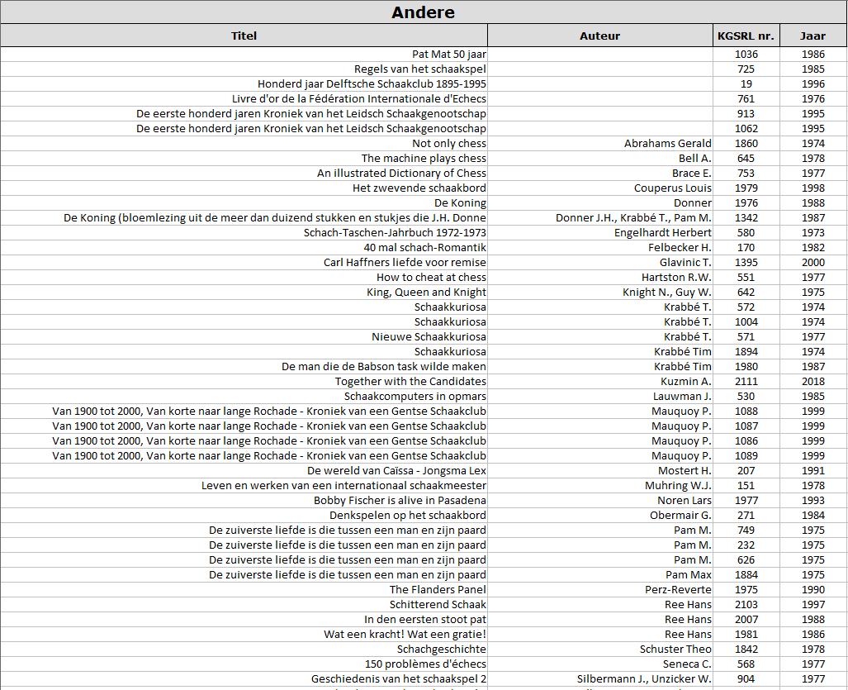Click author Perz-Reverte
This screenshot has width=848, height=690.
coord(678,590)
